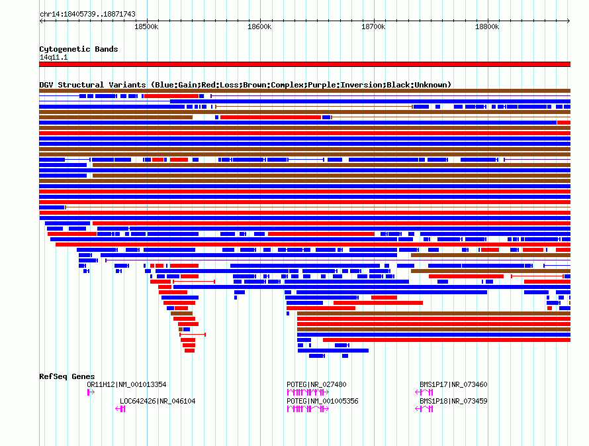Screen dimensions: 589x446
Task: Select the BMS1P17 gene glyph
Action: [424, 392]
